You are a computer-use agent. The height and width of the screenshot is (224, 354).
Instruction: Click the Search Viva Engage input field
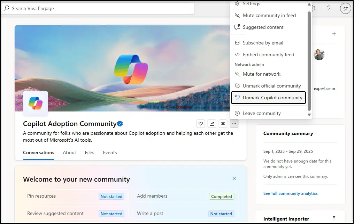click(98, 8)
